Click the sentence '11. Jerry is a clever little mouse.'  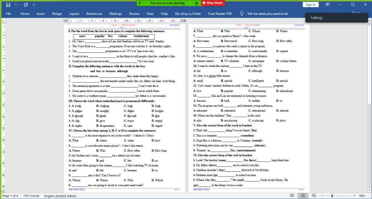coord(212,76)
